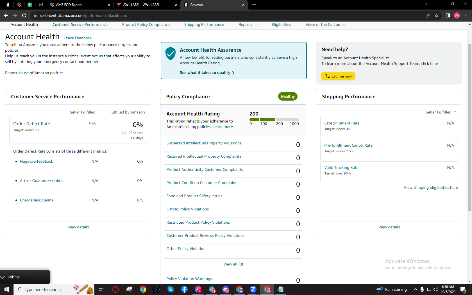Open the Leave Feedback link
The width and height of the screenshot is (472, 295).
78,38
